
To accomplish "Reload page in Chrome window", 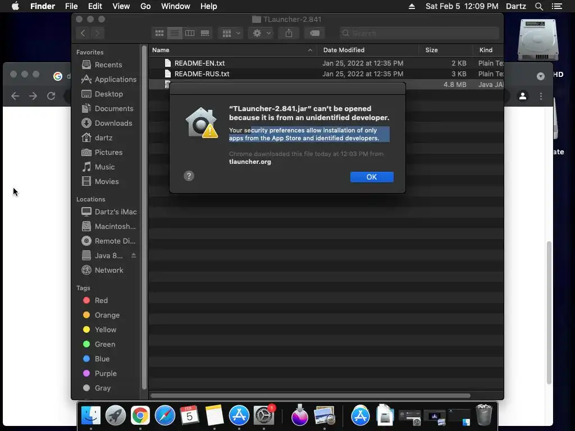I will tap(51, 96).
